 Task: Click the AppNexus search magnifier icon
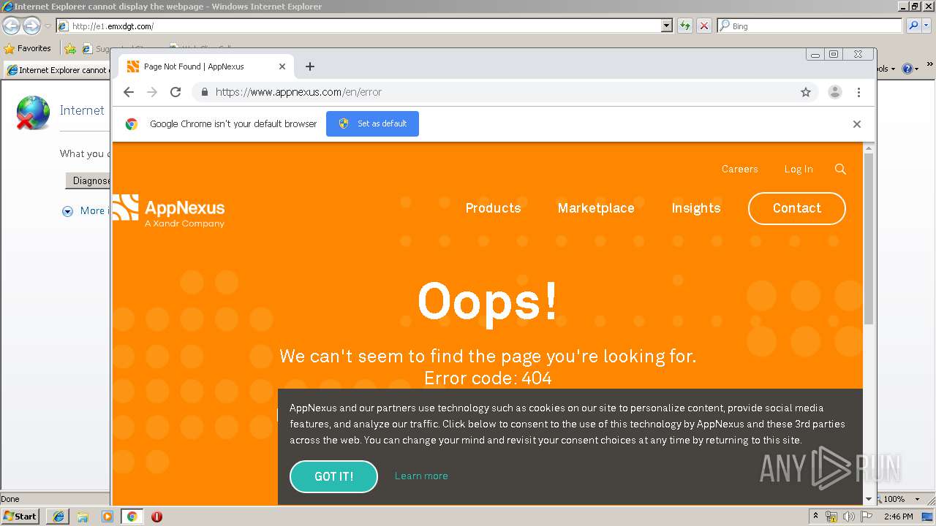click(840, 169)
